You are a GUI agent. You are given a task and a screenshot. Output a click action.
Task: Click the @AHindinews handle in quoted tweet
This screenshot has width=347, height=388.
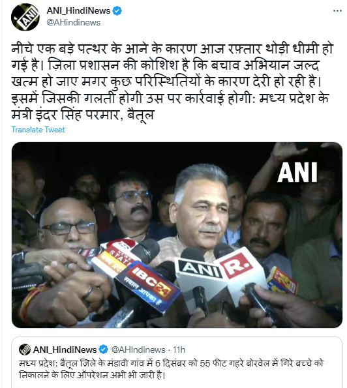click(x=138, y=350)
